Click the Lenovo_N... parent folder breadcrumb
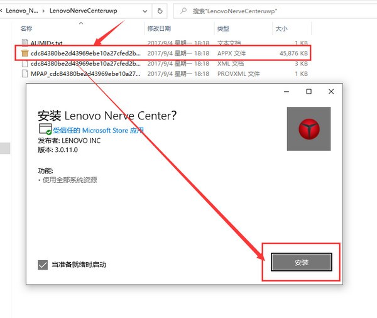377x318 pixels. point(21,11)
